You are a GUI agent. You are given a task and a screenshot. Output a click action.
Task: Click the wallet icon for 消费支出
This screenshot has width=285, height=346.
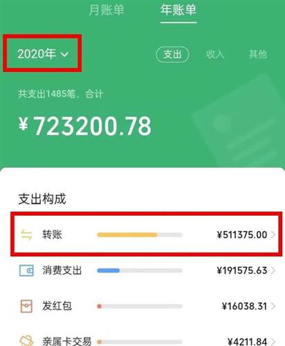coord(26,271)
